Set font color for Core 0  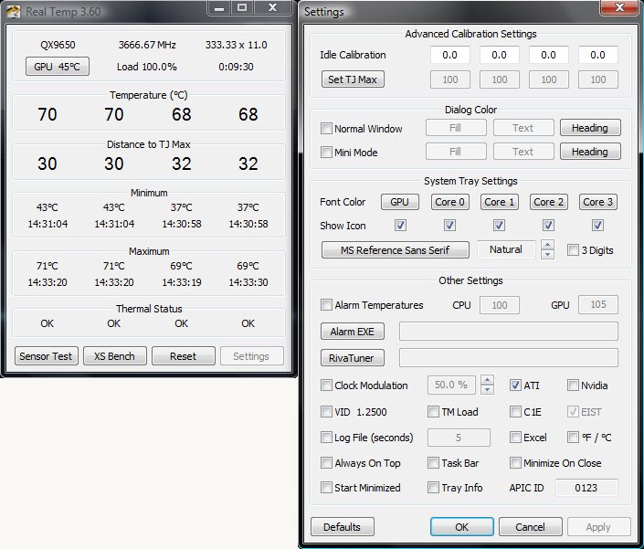[449, 202]
